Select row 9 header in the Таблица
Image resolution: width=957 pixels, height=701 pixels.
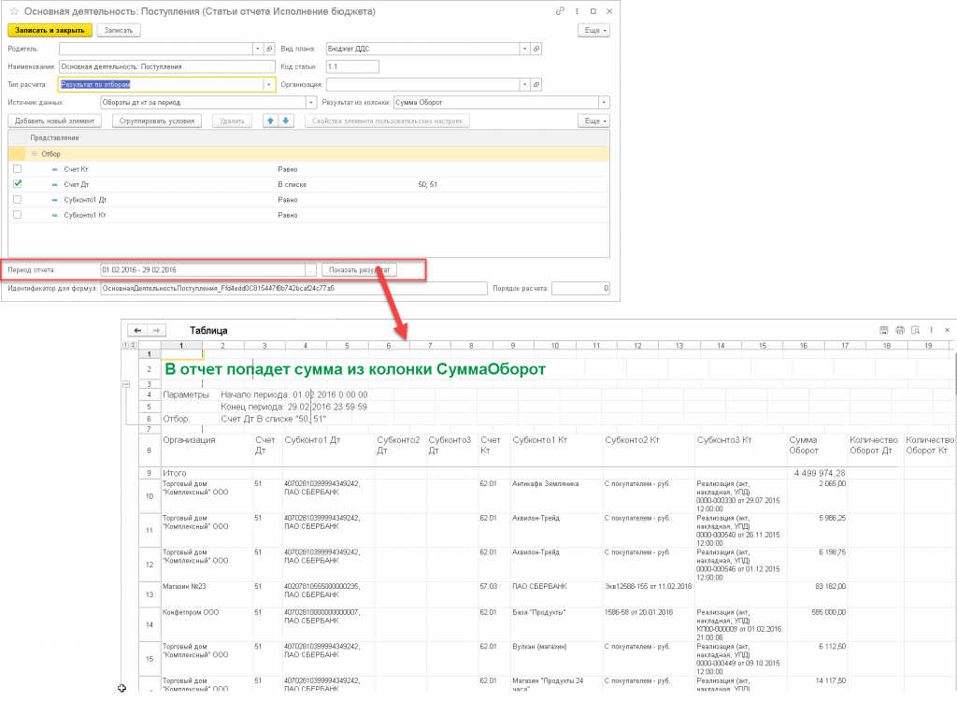tap(149, 473)
